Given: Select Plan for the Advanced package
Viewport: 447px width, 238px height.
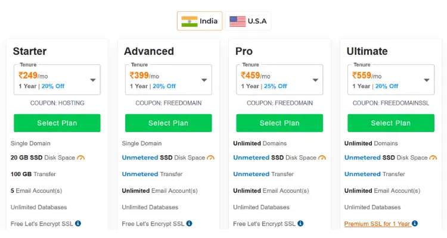Looking at the screenshot, I should click(x=169, y=123).
